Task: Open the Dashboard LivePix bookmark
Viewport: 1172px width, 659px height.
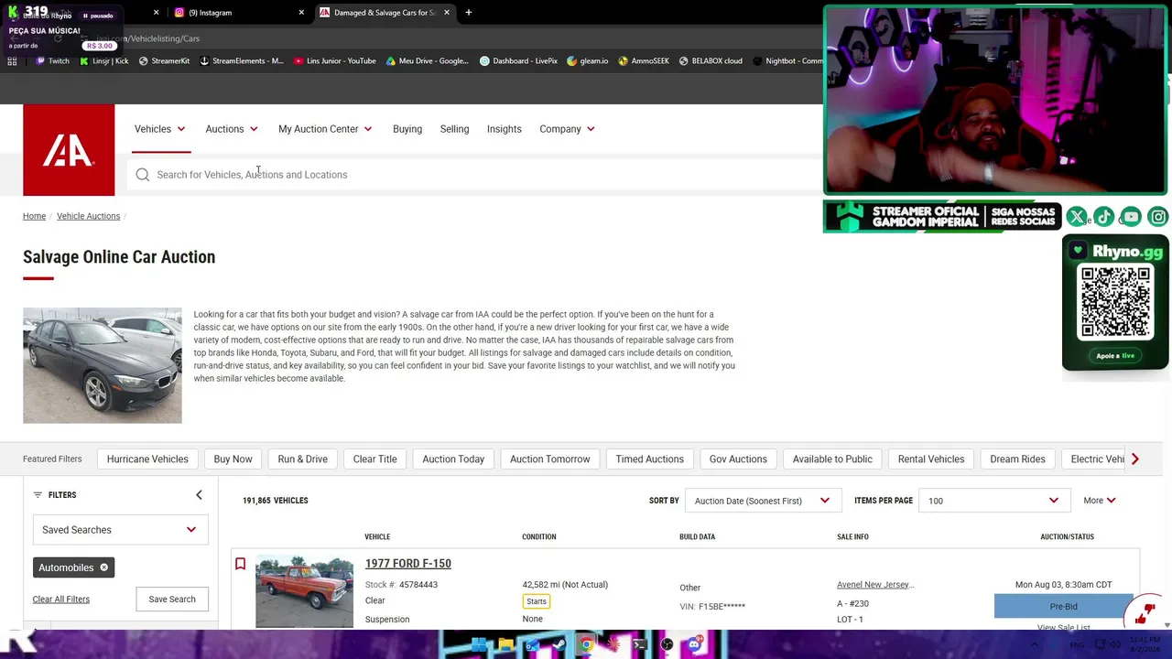Action: [x=518, y=61]
